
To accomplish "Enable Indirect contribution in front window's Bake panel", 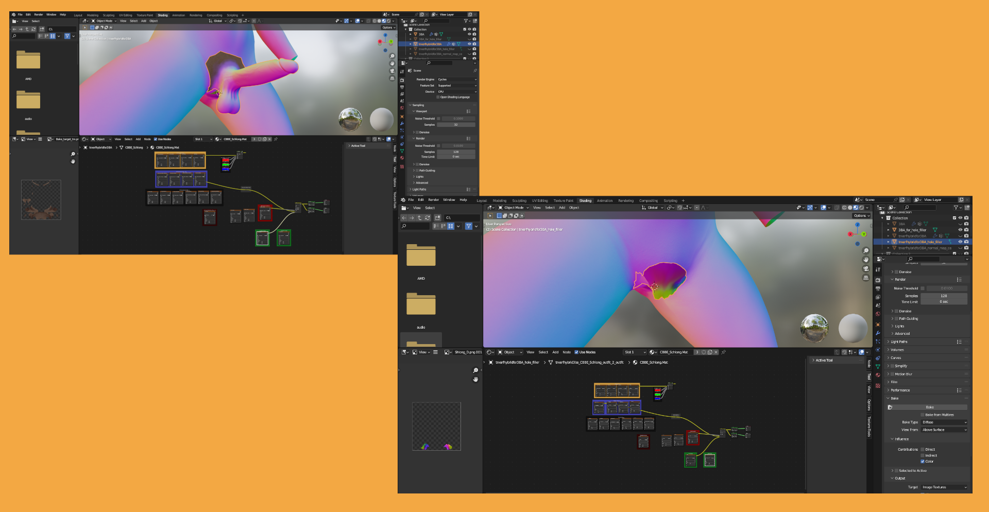I will (923, 455).
